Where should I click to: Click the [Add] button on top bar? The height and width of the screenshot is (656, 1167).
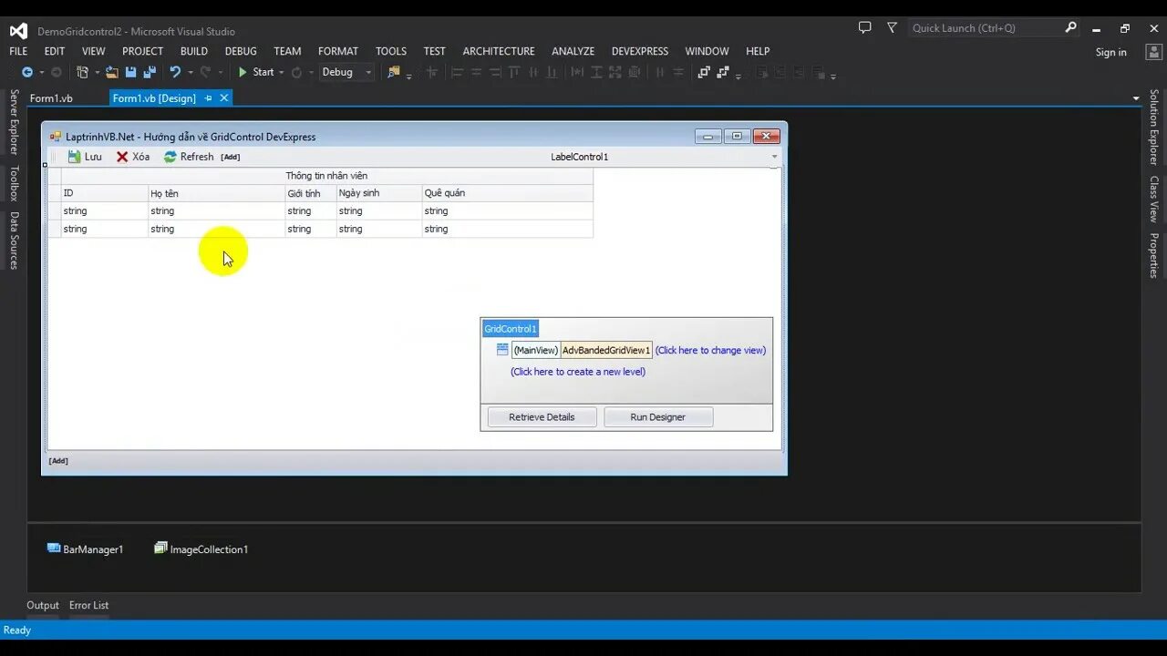click(231, 157)
